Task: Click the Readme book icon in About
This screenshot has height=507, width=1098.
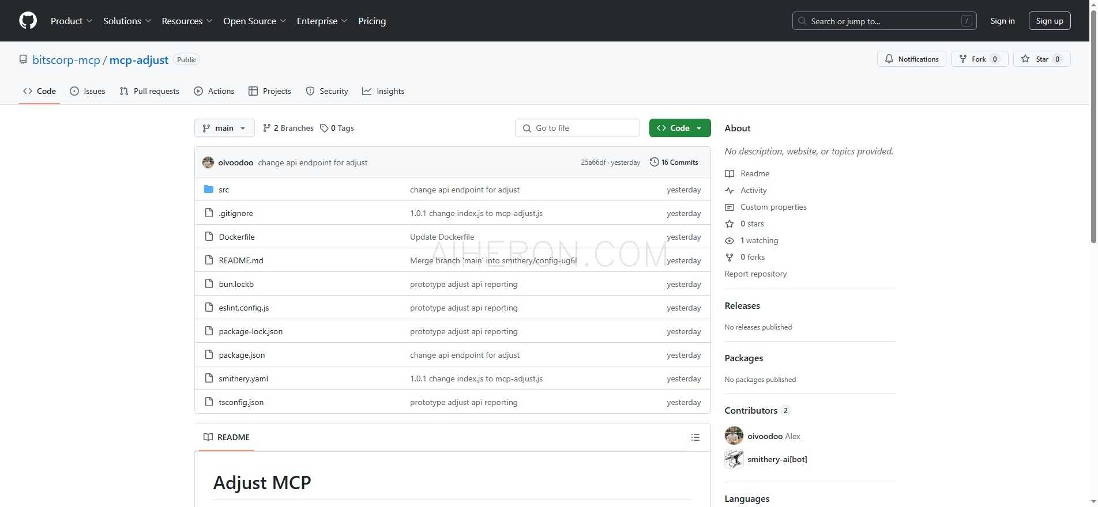Action: coord(730,173)
